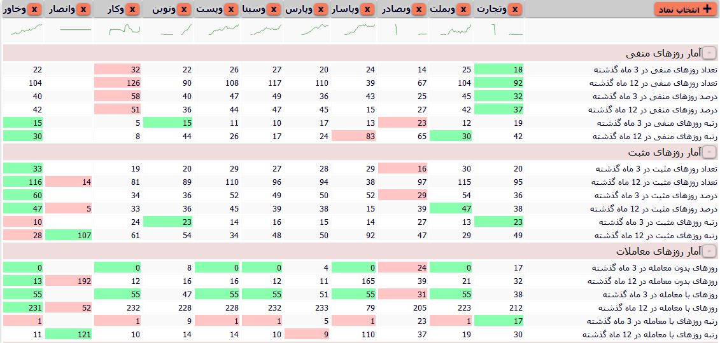Image resolution: width=720 pixels, height=343 pixels.
Task: Delete ونوین using its x button
Action: coord(184,10)
